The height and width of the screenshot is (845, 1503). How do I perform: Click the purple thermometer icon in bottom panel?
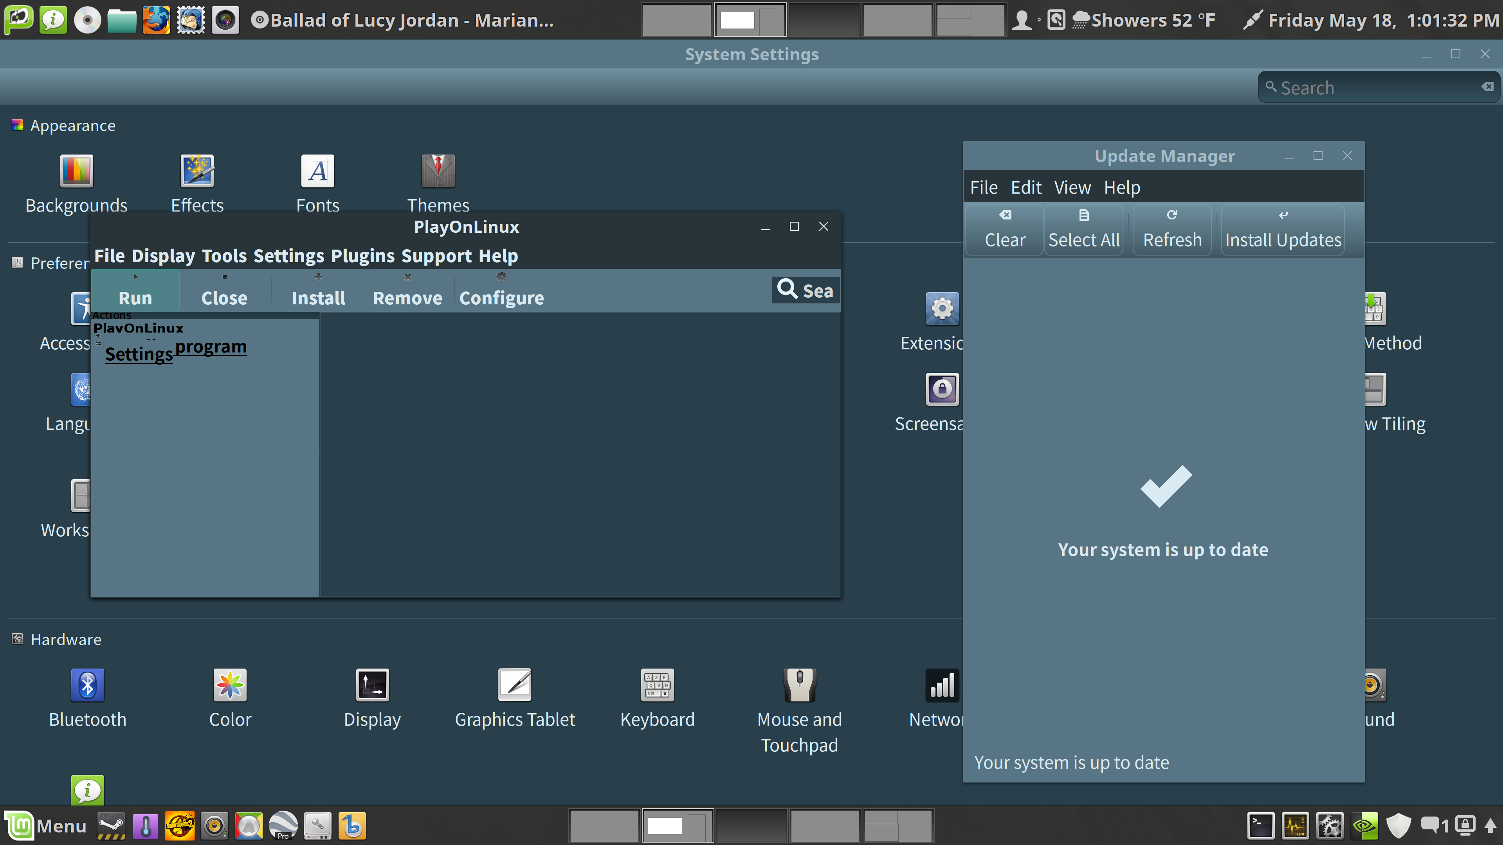pos(145,826)
